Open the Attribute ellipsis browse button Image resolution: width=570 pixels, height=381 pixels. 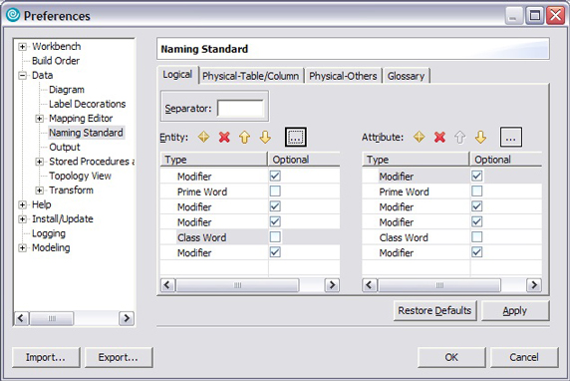pos(511,138)
